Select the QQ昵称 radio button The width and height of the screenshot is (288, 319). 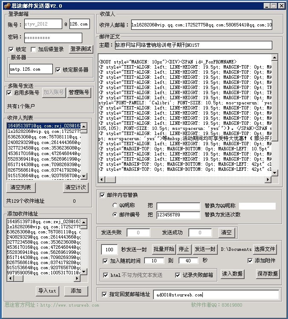[115, 206]
